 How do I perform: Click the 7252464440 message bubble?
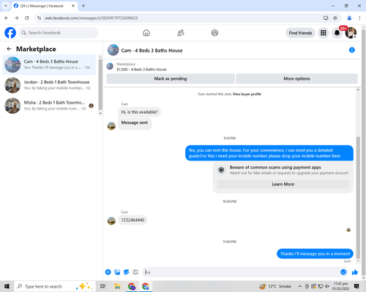coord(132,220)
